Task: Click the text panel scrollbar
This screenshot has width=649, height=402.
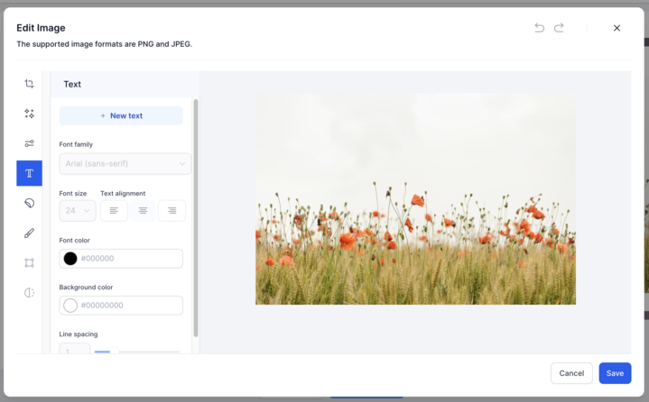Action: coord(196,218)
